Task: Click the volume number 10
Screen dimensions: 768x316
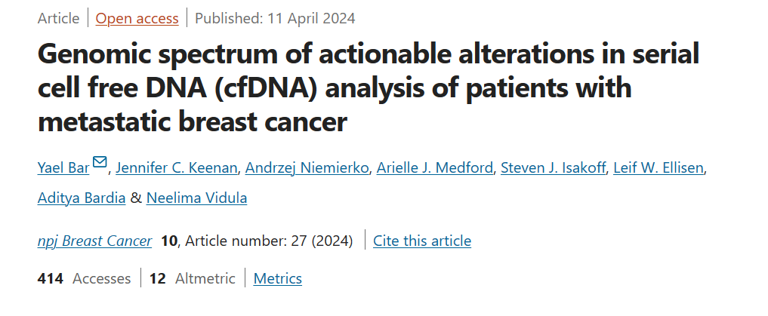Action: (169, 241)
